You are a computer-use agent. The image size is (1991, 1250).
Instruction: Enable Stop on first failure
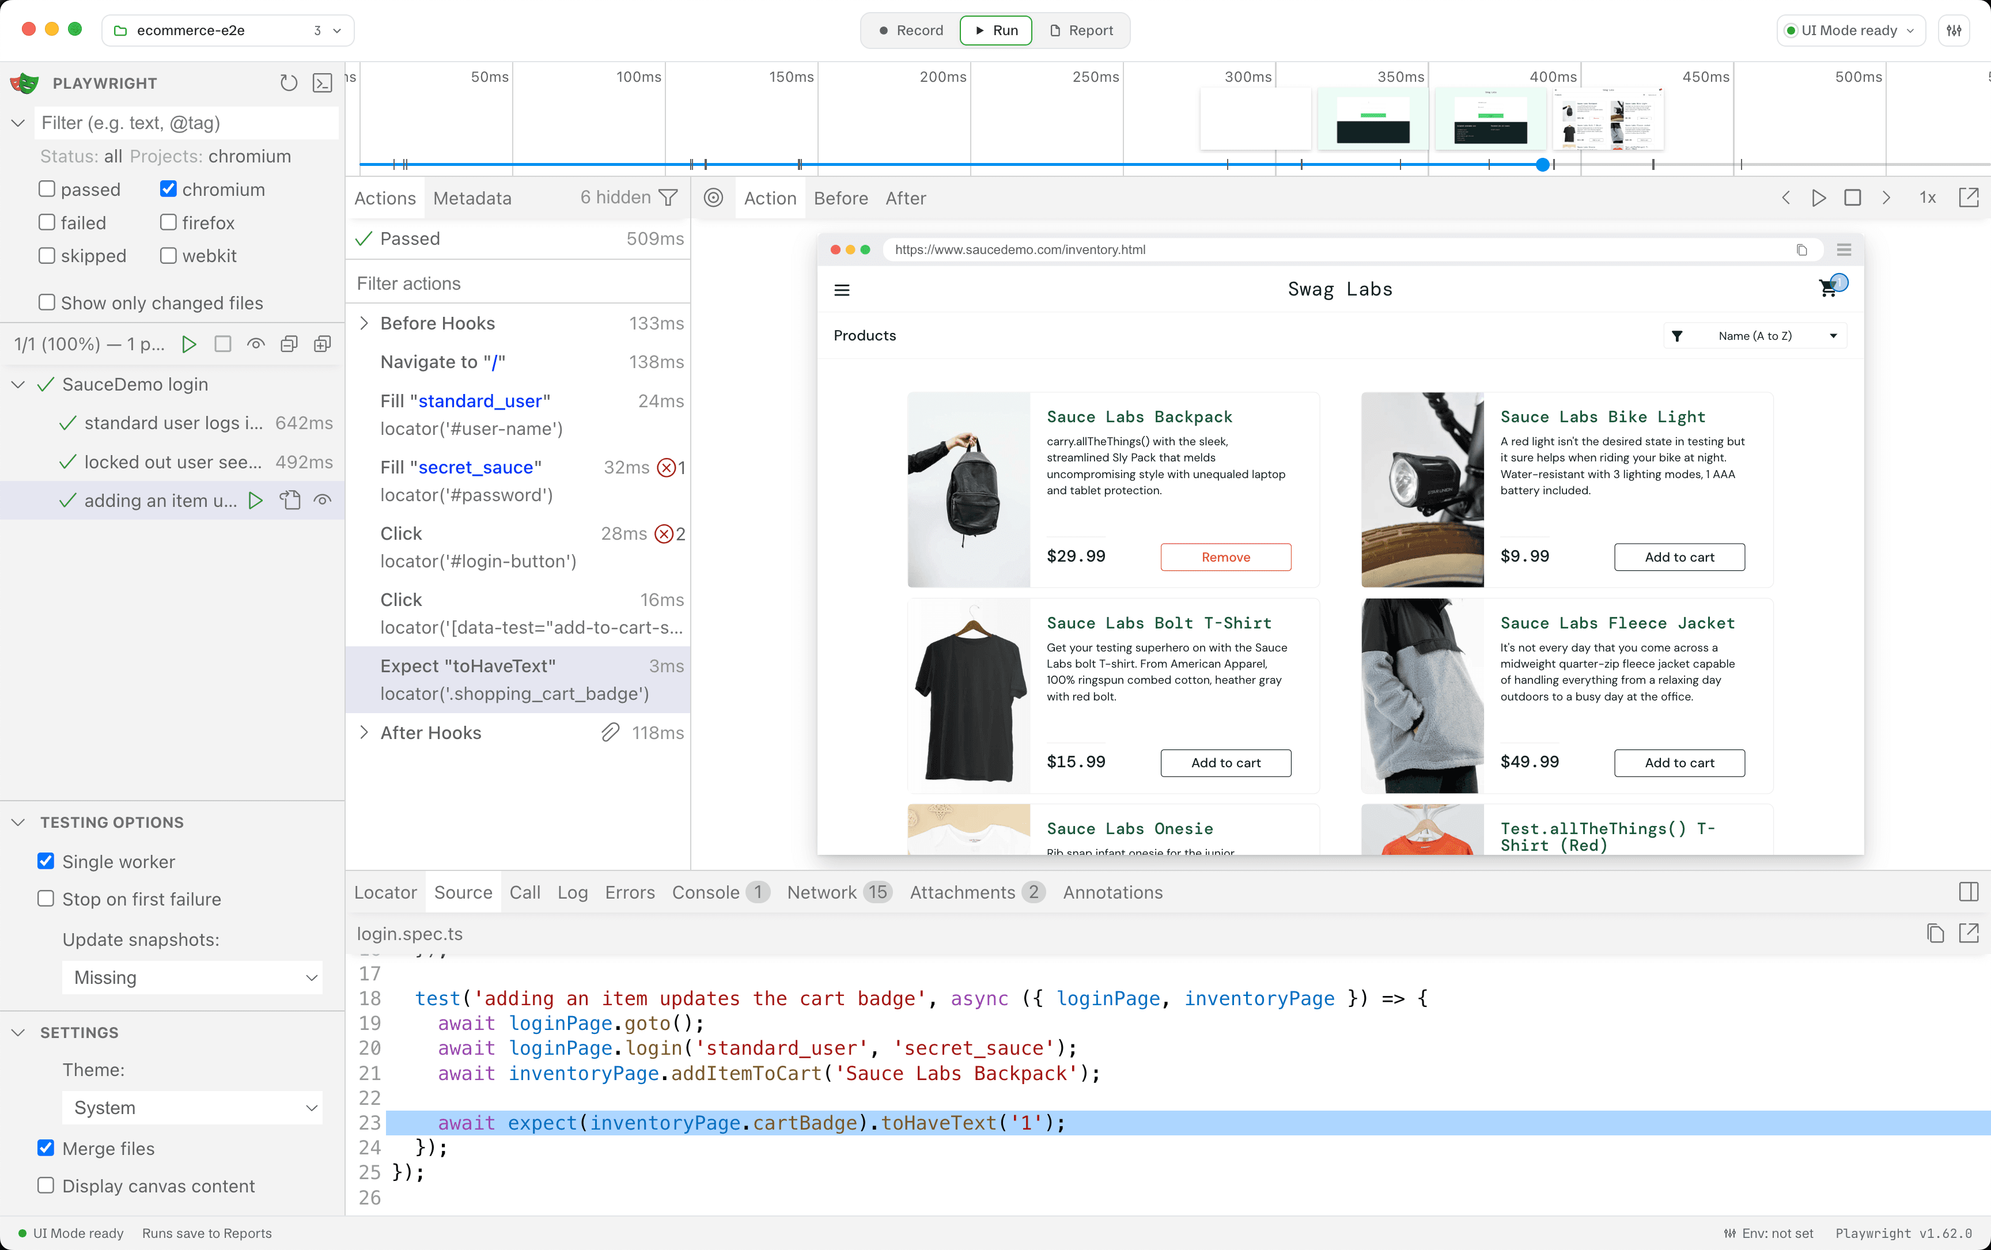(46, 899)
